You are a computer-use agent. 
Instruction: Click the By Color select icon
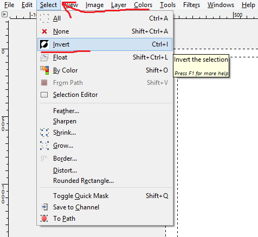pyautogui.click(x=44, y=70)
